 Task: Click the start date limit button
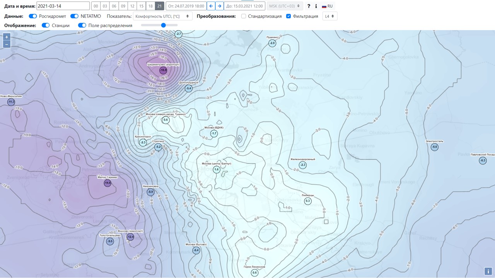[x=186, y=6]
